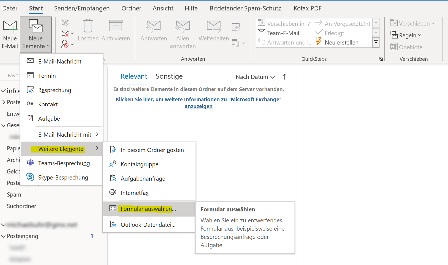Select the Spam folder

coord(14,195)
